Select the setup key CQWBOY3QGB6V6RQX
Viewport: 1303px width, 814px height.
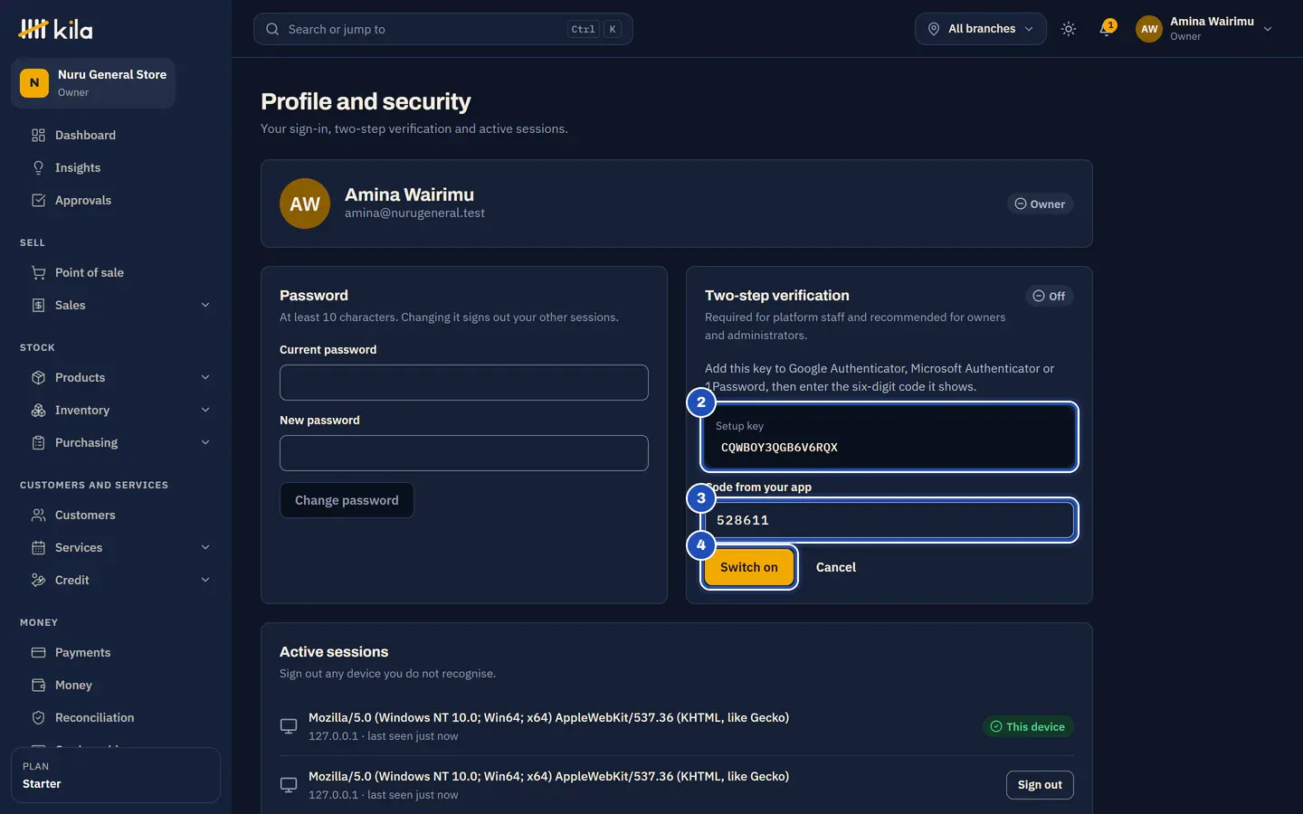779,448
